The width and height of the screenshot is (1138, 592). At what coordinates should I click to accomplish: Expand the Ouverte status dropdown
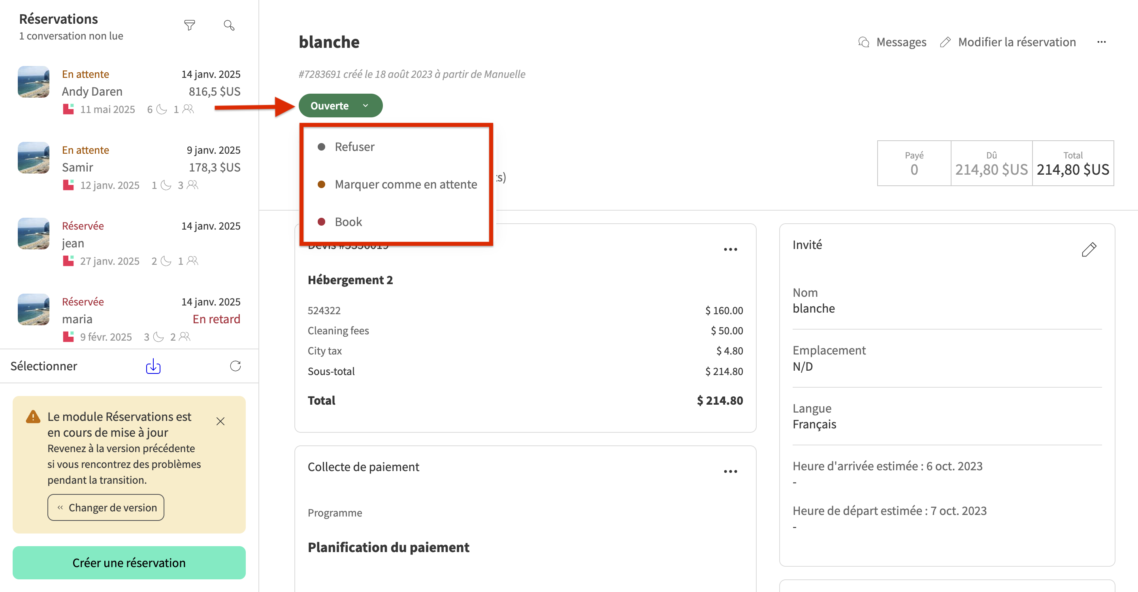pos(340,106)
